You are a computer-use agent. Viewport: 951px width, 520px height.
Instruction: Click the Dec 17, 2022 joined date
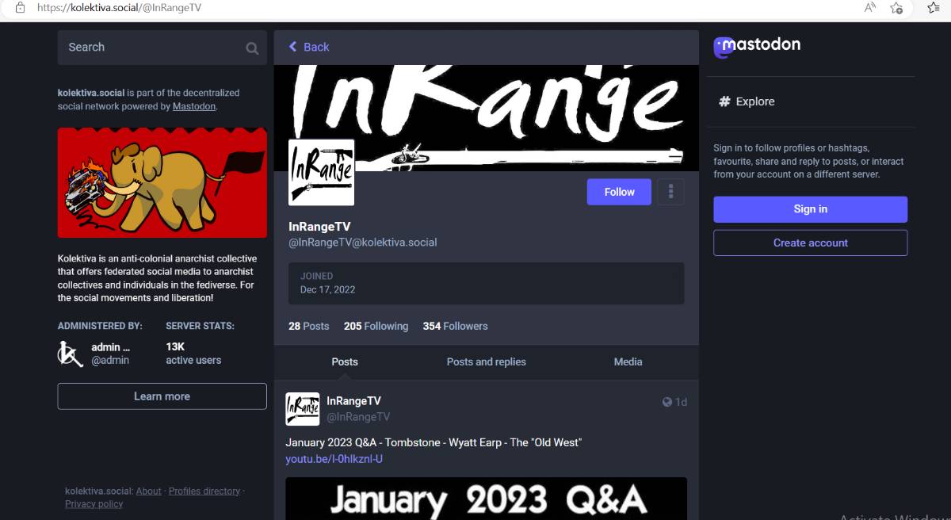pyautogui.click(x=327, y=289)
